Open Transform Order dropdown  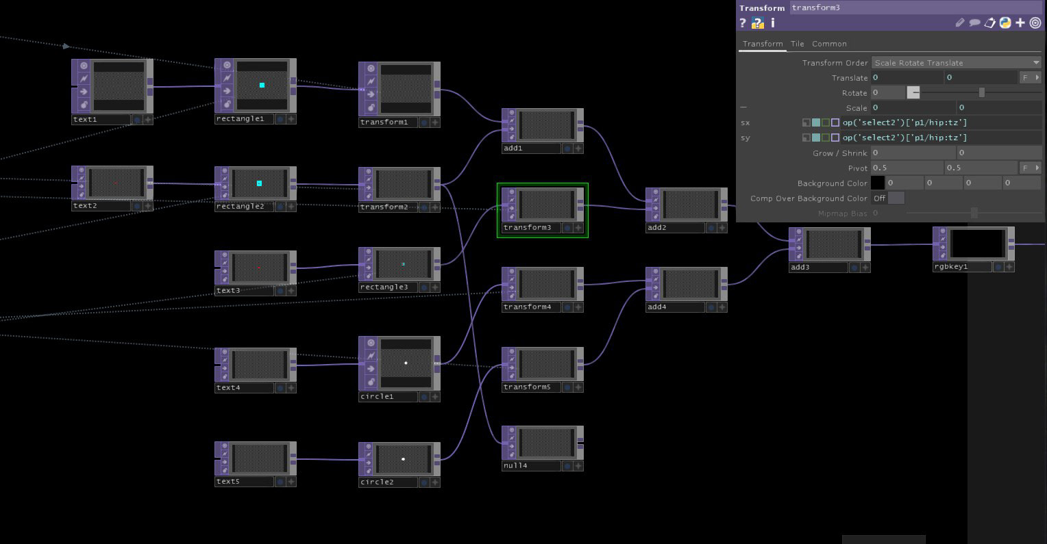[957, 63]
